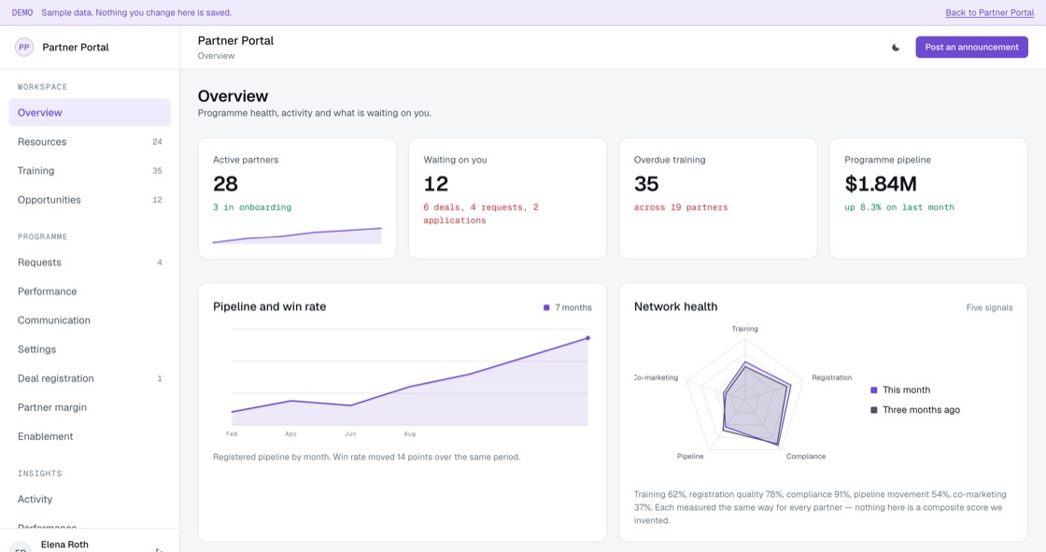Select Opportunities in the sidebar
The image size is (1046, 552).
(90, 200)
